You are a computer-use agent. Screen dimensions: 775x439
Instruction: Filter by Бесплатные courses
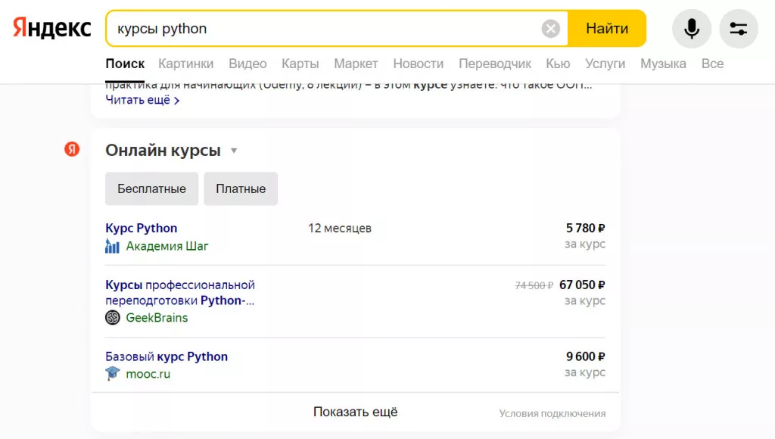pyautogui.click(x=151, y=188)
